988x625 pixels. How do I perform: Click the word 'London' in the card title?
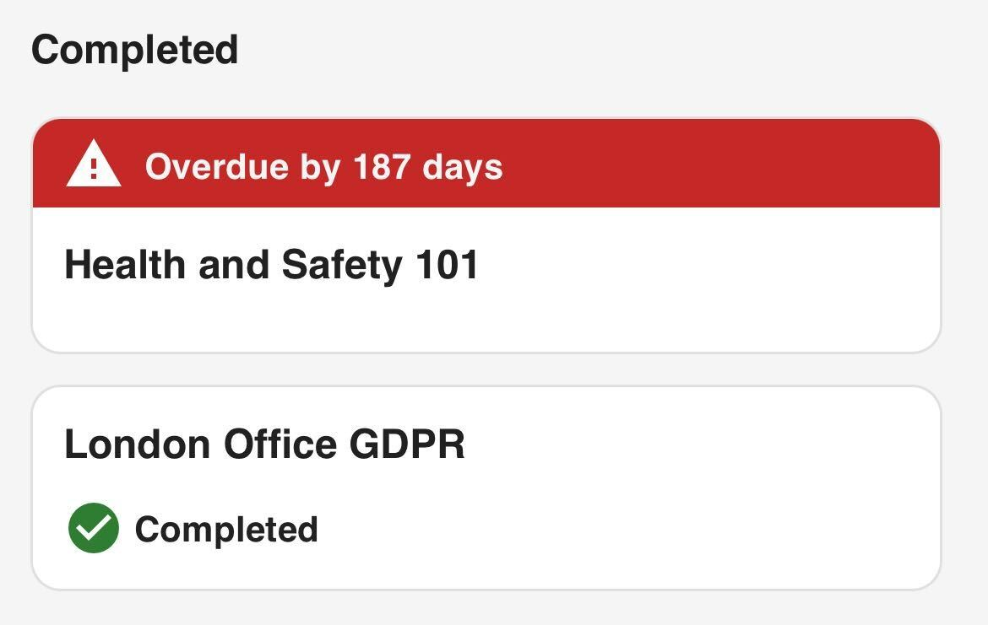137,444
